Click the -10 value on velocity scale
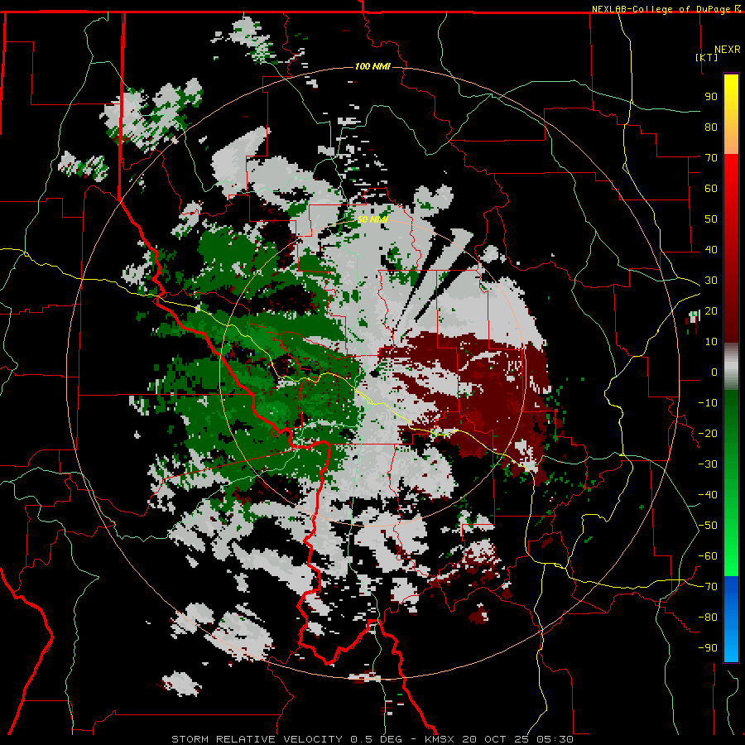Viewport: 745px width, 745px height. pos(708,403)
